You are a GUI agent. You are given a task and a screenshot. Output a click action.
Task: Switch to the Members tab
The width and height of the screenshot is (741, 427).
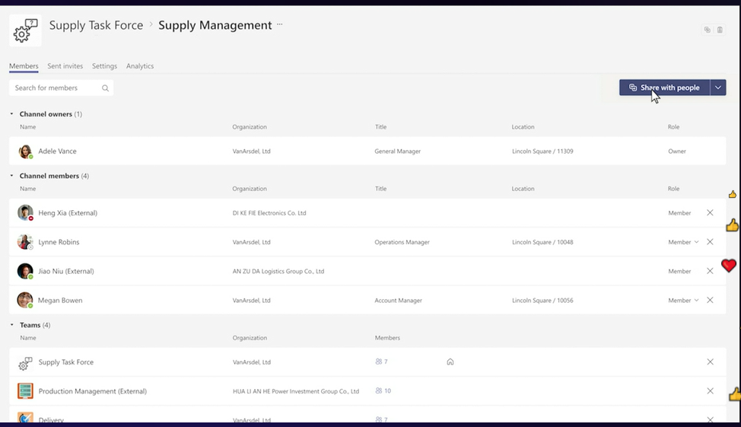click(x=24, y=65)
